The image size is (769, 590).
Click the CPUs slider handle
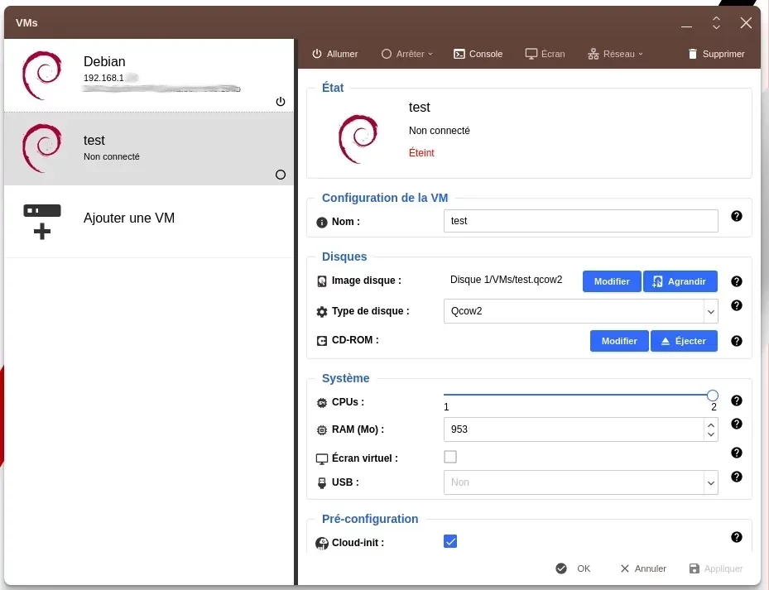[x=713, y=396]
